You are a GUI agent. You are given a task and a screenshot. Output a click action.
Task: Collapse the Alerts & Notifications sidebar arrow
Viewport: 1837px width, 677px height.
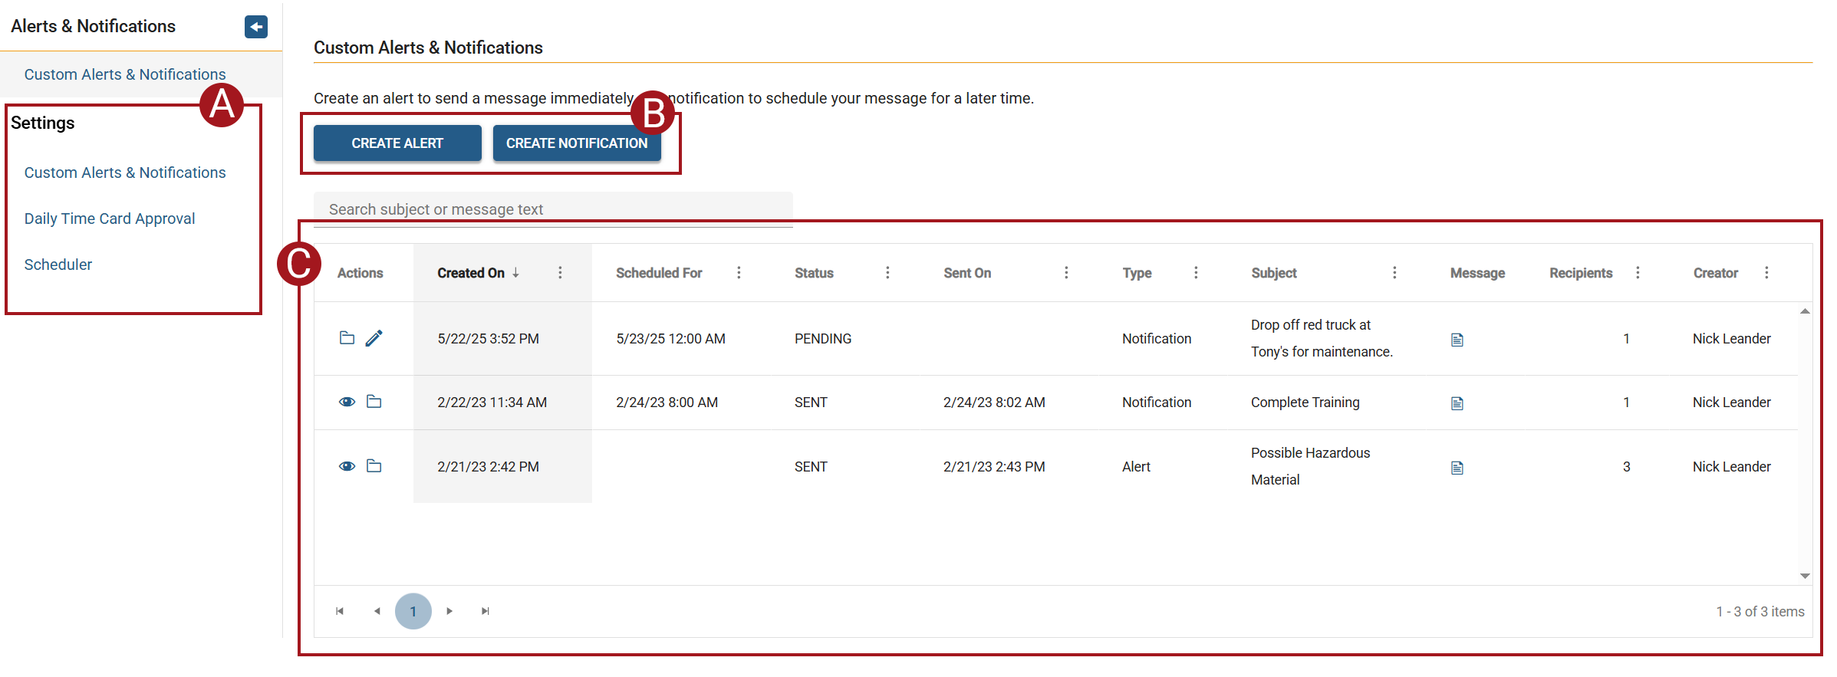click(x=256, y=27)
